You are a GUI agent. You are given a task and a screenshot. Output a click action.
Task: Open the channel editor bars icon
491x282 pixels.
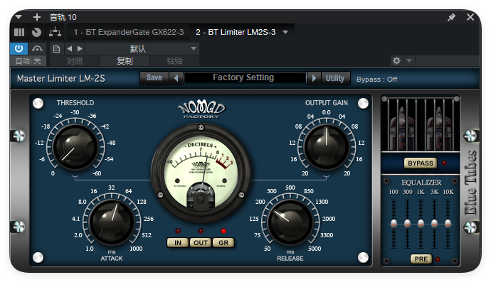tap(19, 32)
